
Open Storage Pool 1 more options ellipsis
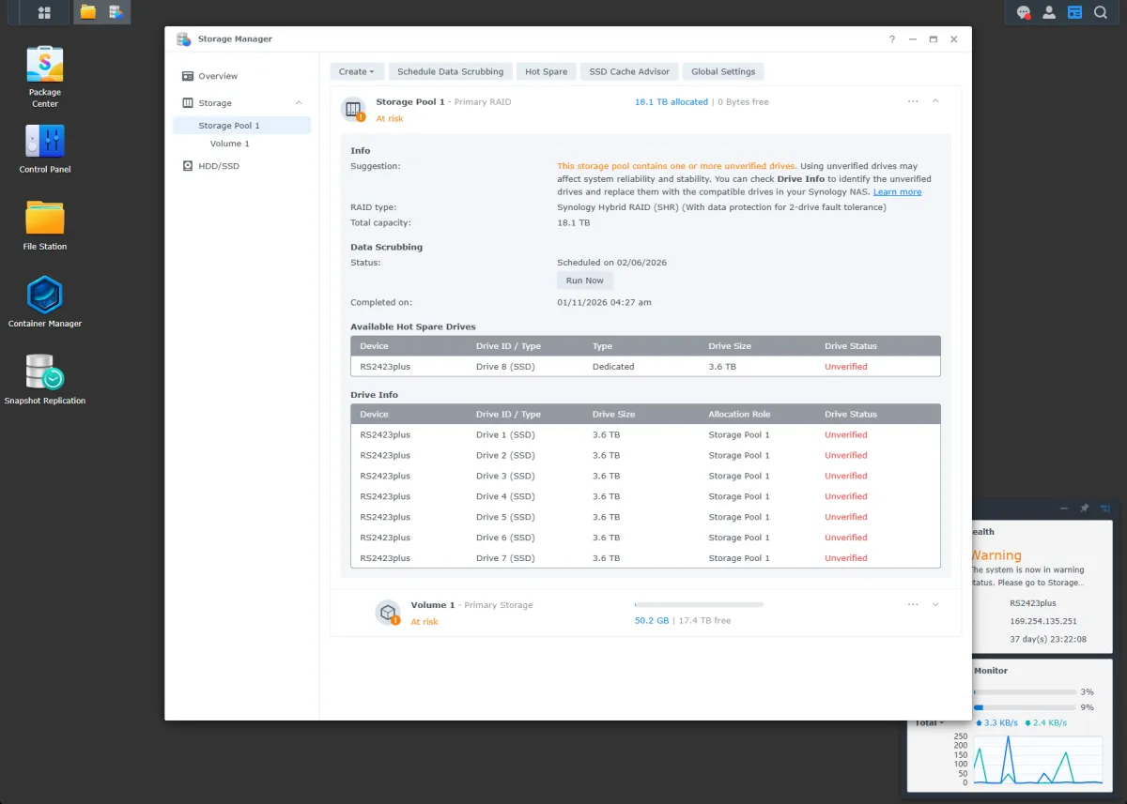pos(913,101)
